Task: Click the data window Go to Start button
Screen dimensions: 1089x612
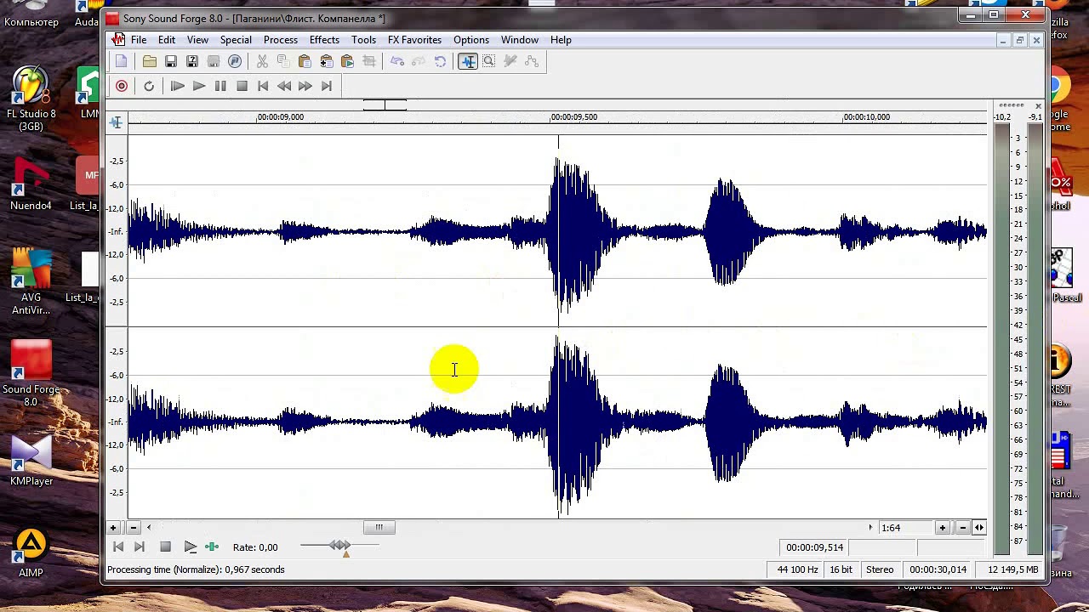Action: tap(118, 547)
